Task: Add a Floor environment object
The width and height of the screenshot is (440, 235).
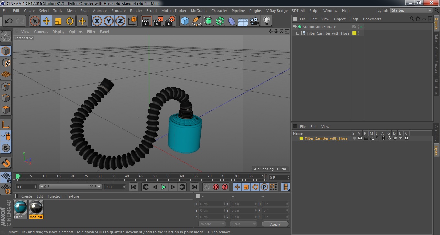Action: [x=243, y=21]
